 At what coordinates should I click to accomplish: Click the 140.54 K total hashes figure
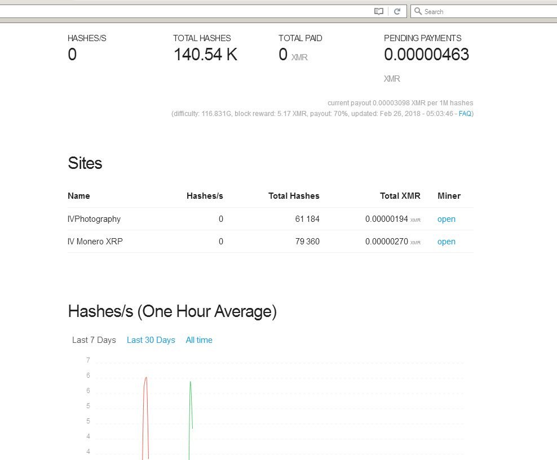[205, 54]
